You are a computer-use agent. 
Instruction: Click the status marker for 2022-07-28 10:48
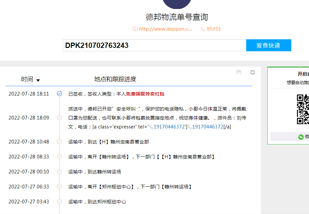[59, 141]
